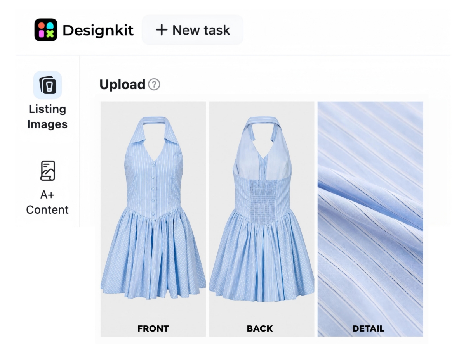The image size is (466, 349).
Task: Open the Listing Images sidebar icon
Action: pyautogui.click(x=47, y=85)
